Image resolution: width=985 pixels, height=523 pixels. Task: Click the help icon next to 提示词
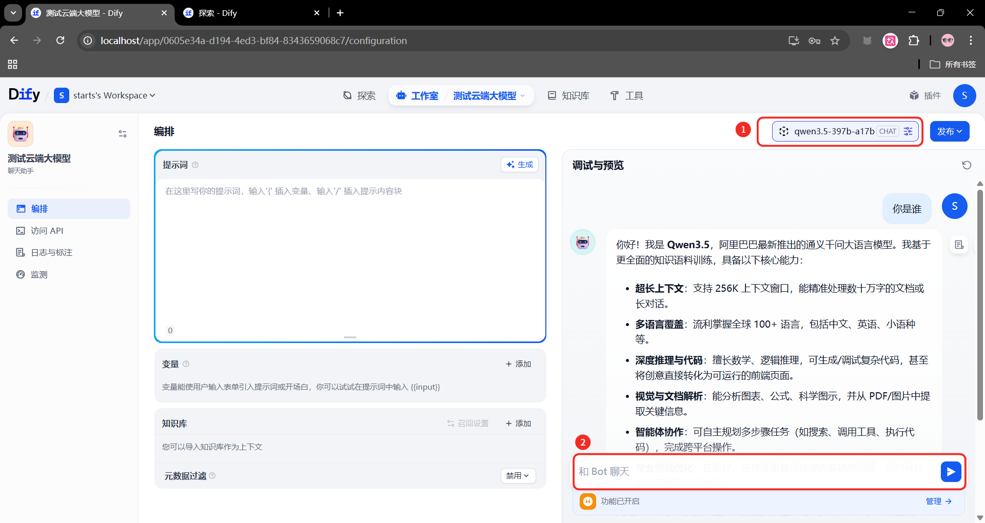point(195,165)
